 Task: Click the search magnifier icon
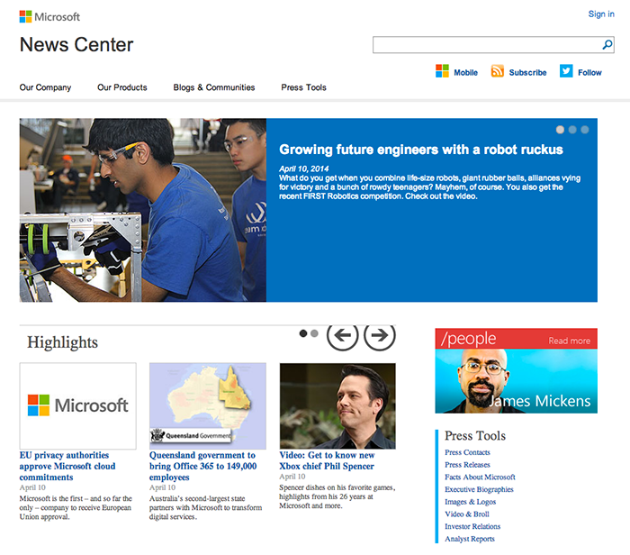607,44
